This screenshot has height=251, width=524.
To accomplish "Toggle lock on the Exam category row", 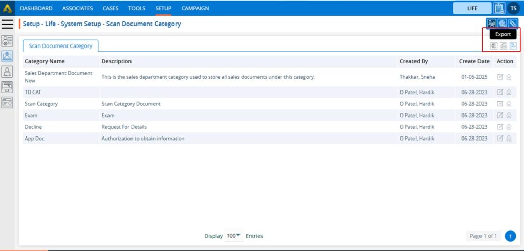I will (509, 116).
